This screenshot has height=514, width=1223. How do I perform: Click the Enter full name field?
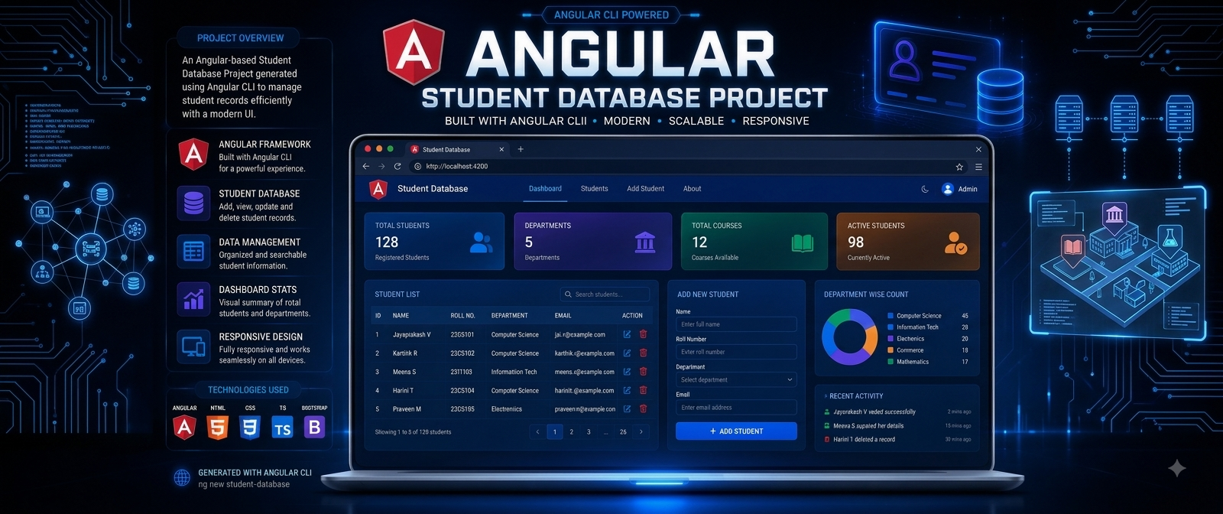(736, 324)
